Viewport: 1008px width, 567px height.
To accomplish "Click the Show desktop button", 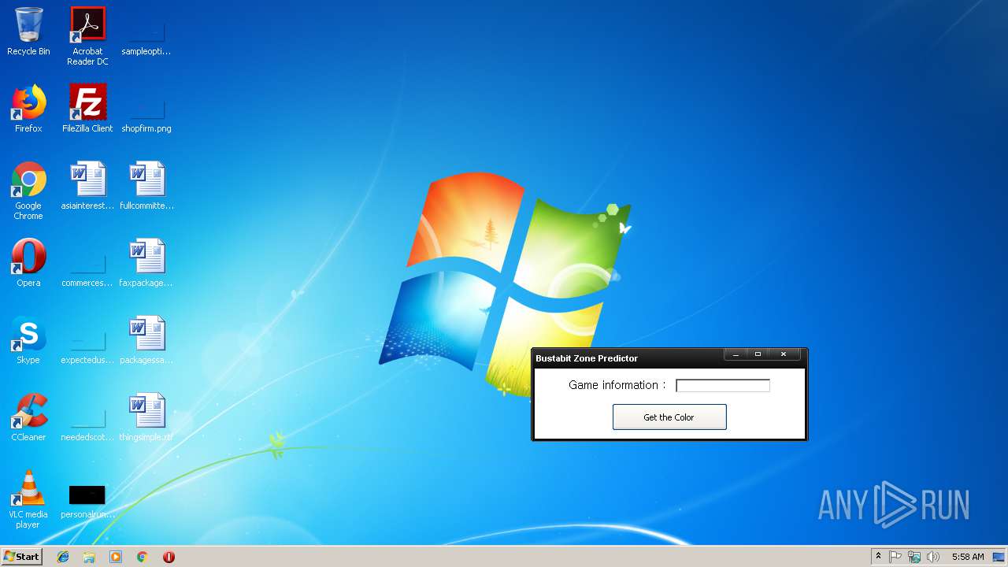I will (x=999, y=557).
